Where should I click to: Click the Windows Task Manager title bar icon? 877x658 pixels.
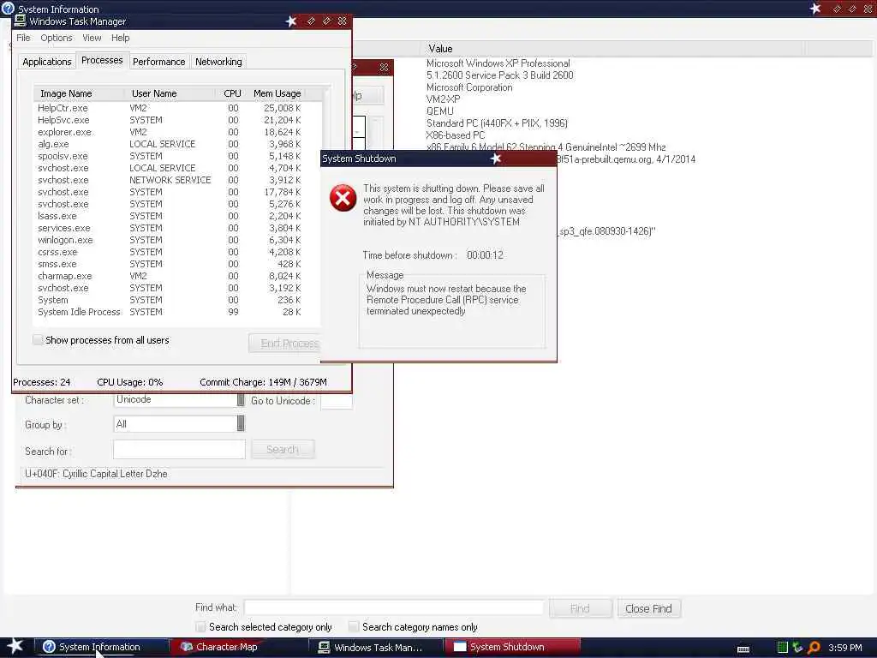point(21,21)
